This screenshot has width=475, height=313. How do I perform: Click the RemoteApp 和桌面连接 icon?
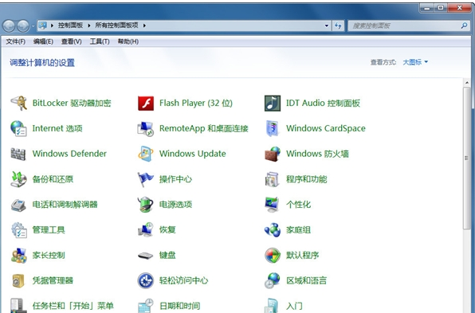pos(146,128)
